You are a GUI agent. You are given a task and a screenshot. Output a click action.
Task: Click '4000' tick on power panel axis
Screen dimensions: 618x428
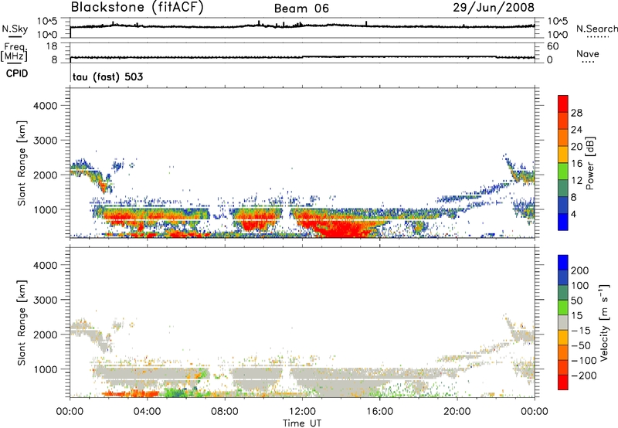point(46,106)
